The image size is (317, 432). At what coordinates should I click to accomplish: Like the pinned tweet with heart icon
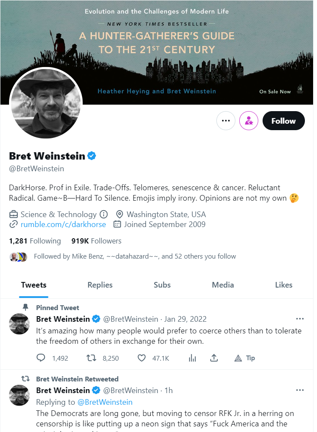(x=142, y=358)
